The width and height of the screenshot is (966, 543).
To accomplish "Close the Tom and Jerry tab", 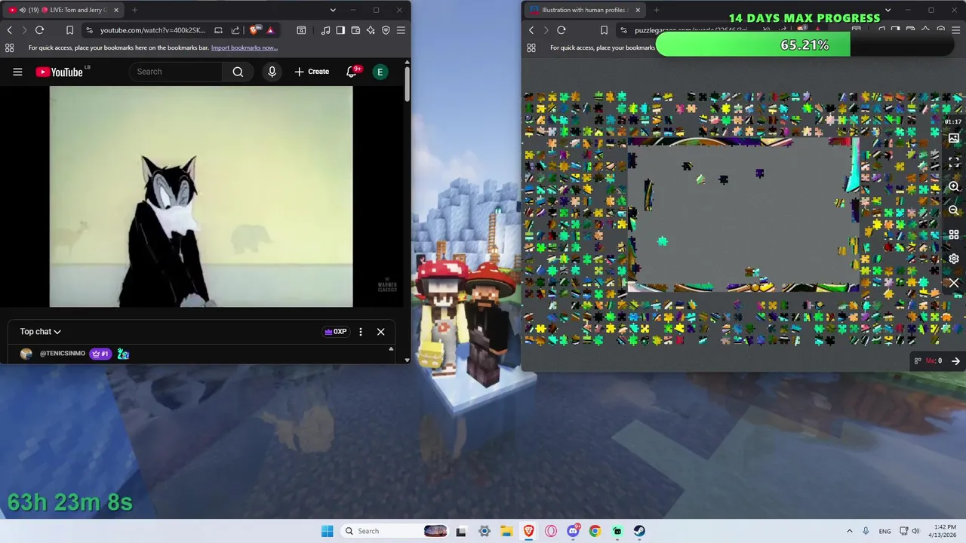I will [115, 10].
